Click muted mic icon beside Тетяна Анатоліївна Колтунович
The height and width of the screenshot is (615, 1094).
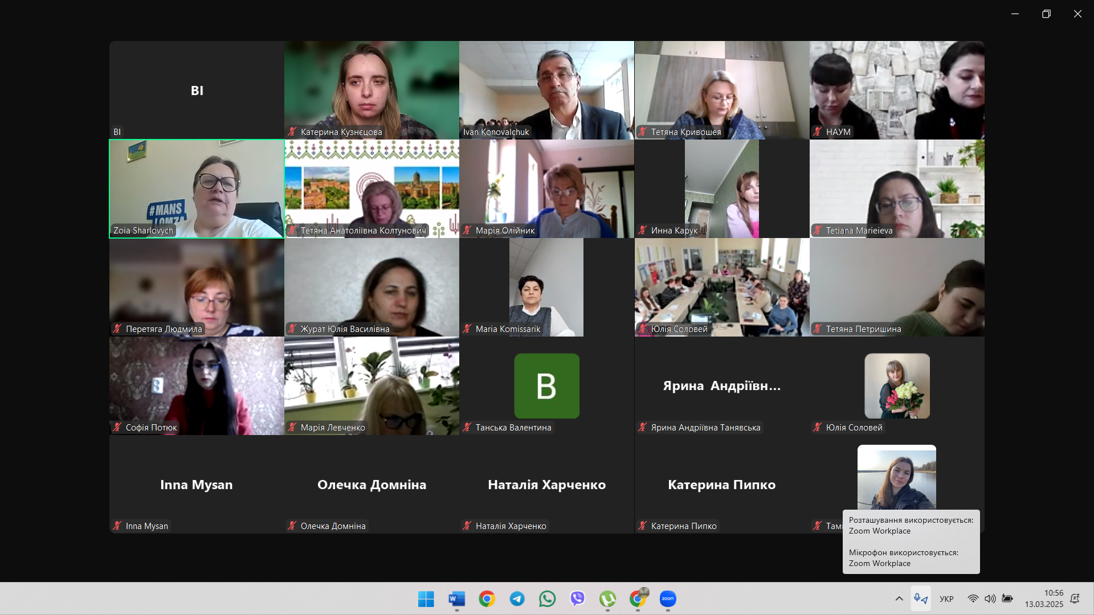click(292, 231)
